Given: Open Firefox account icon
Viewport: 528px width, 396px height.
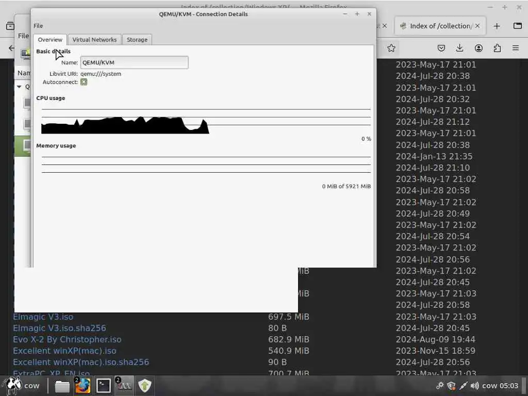Looking at the screenshot, I should pos(478,48).
